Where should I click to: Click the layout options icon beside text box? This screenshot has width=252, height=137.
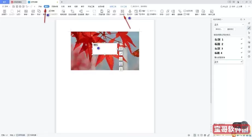(x=121, y=48)
